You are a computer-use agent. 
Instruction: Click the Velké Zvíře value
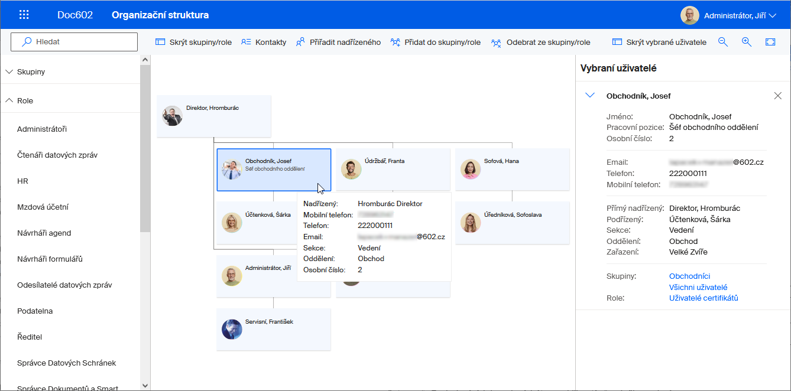point(688,252)
